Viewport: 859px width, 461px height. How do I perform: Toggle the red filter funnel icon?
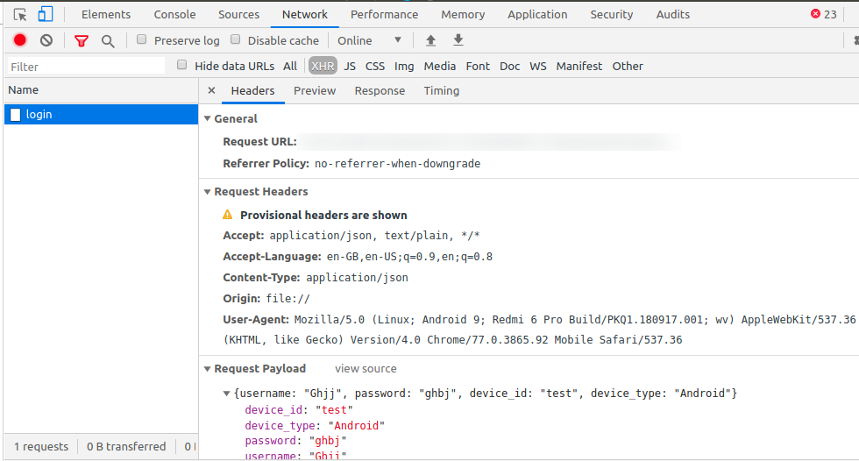pyautogui.click(x=82, y=40)
